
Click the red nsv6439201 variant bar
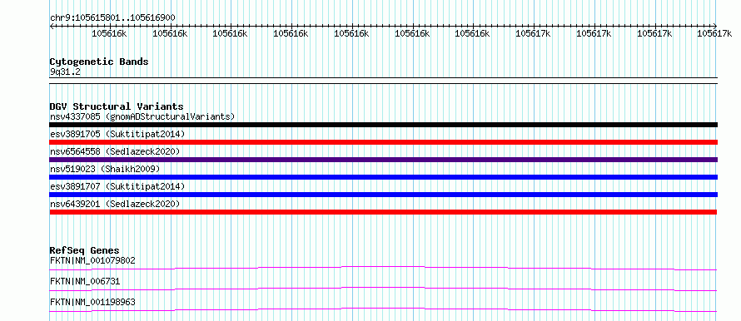tap(383, 212)
